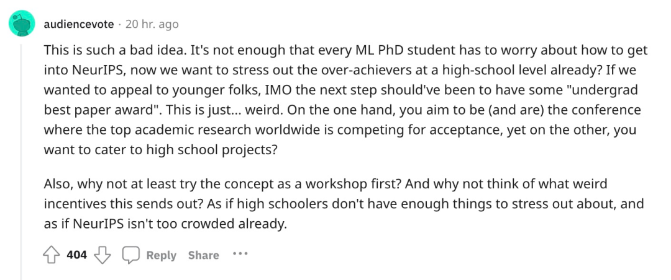This screenshot has height=280, width=671.
Task: Click the reply speech bubble icon
Action: (130, 255)
